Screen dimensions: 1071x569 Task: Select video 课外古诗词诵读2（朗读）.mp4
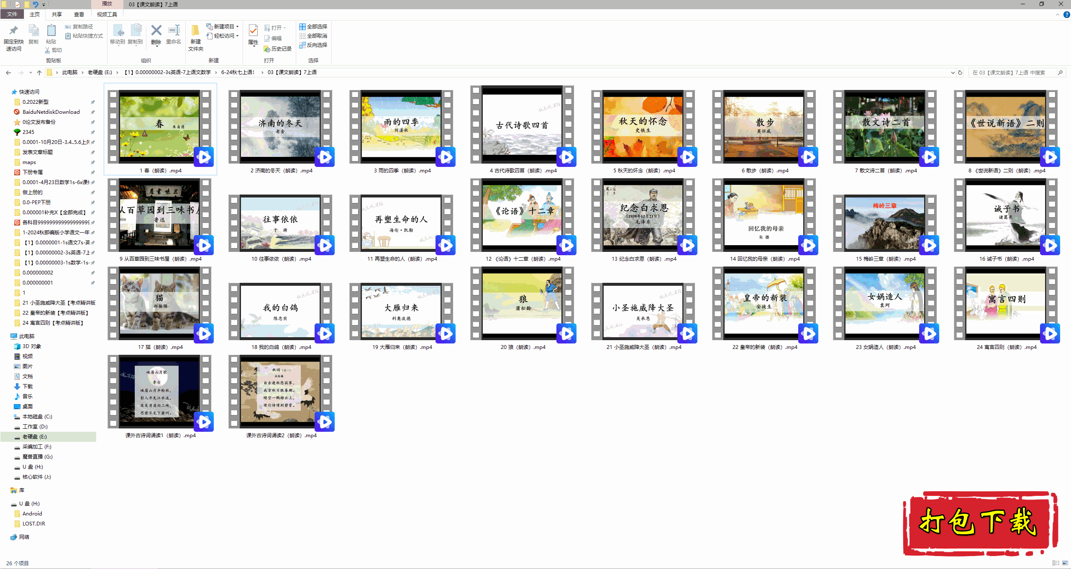point(281,396)
